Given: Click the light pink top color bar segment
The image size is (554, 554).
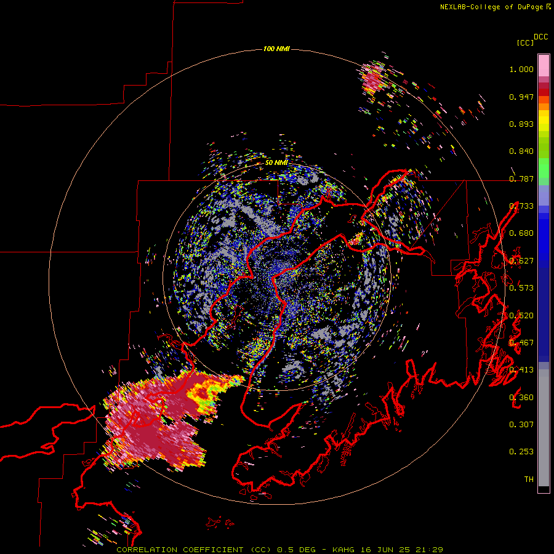Looking at the screenshot, I should 544,65.
